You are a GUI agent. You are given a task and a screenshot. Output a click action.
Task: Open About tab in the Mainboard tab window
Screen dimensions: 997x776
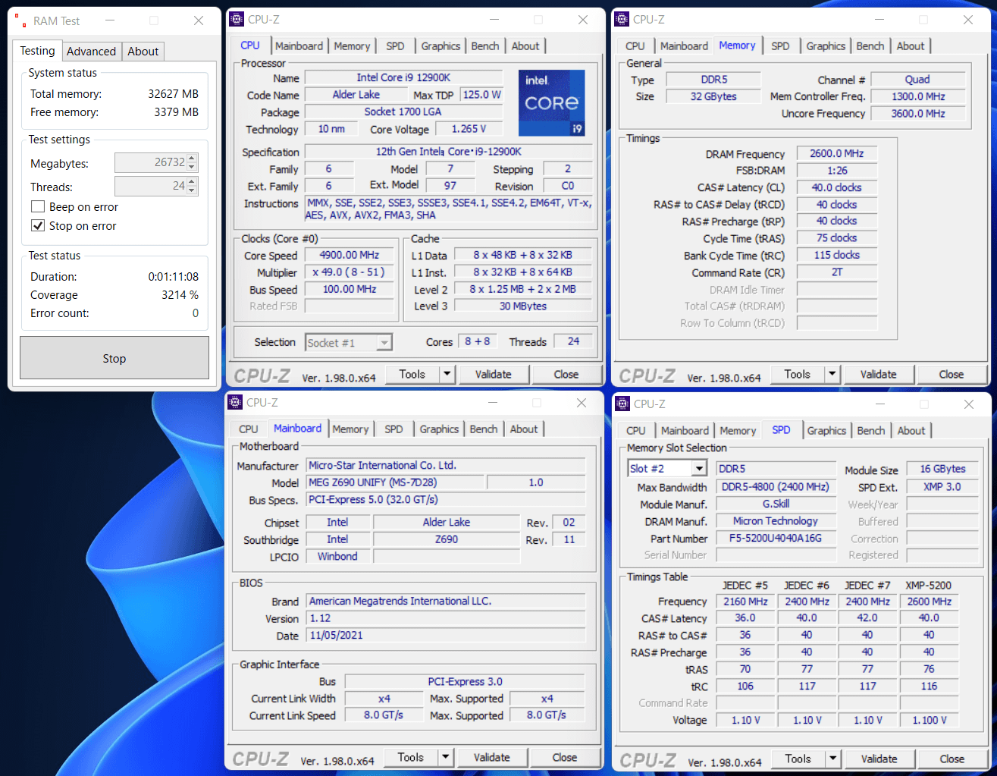(524, 429)
